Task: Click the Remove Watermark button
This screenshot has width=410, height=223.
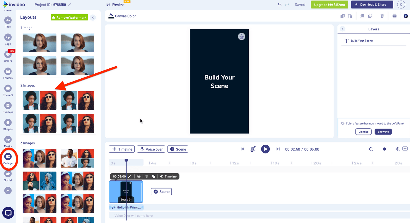Action: click(69, 17)
